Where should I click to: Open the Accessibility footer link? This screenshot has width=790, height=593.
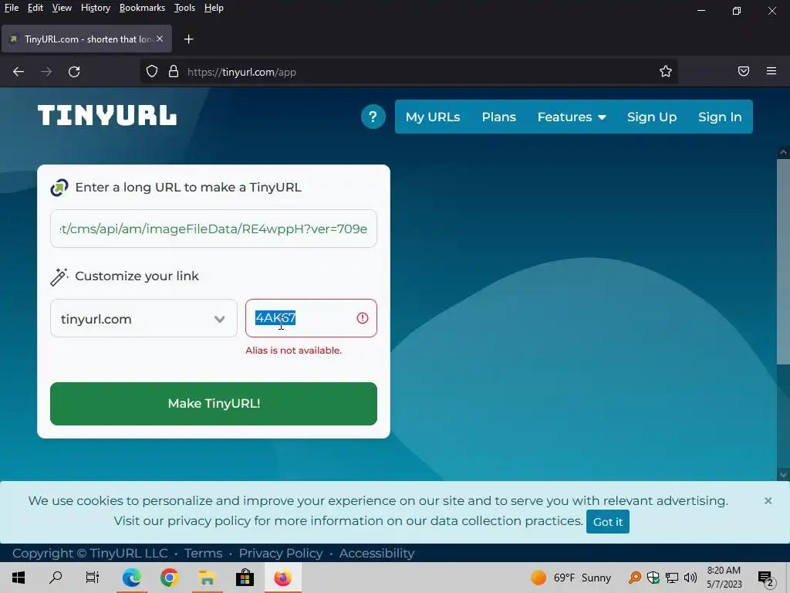tap(376, 553)
